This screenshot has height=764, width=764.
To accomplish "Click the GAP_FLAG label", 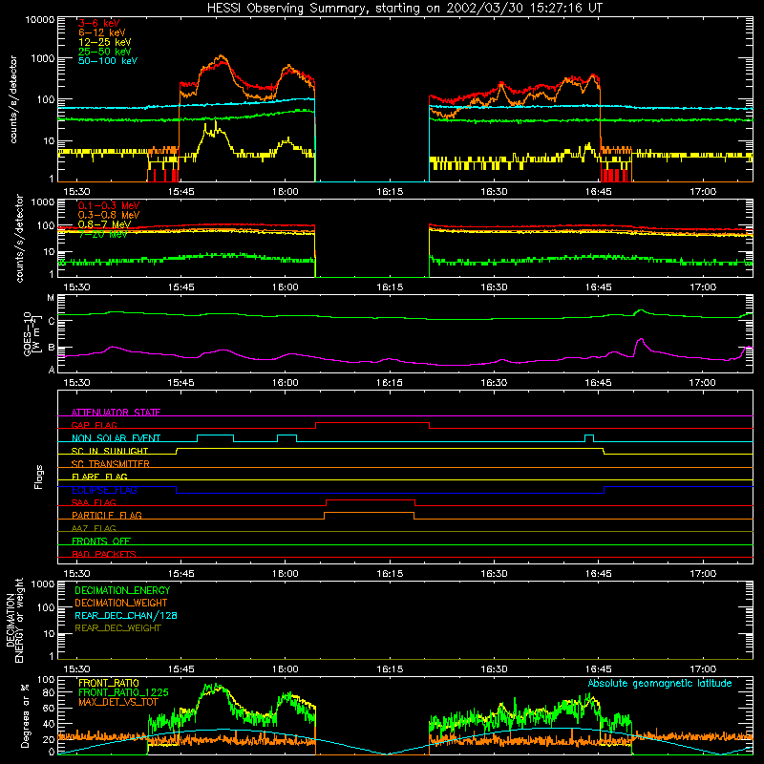I will 94,425.
